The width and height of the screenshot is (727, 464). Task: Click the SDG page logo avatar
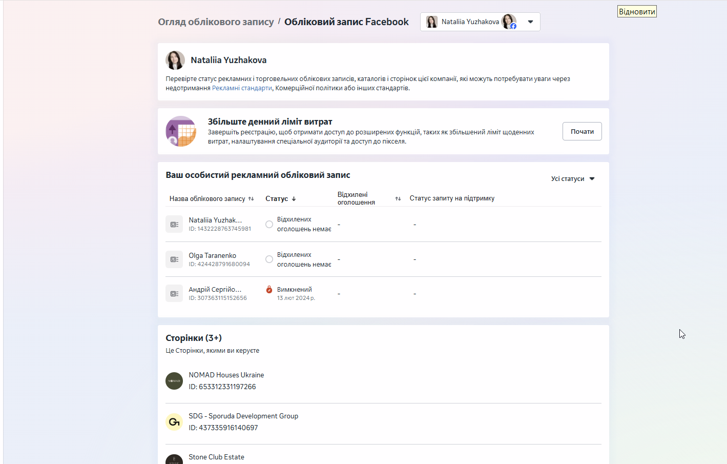click(174, 422)
